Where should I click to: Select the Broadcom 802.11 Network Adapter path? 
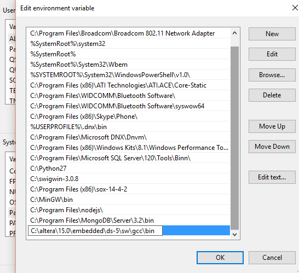[128, 33]
